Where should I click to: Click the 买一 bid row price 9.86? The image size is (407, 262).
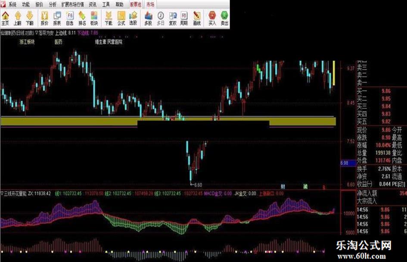point(386,91)
